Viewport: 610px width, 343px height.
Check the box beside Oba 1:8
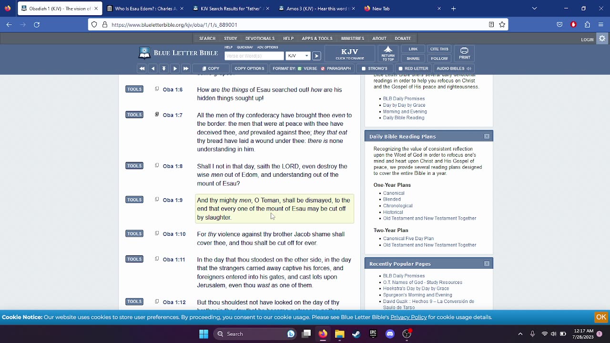click(157, 165)
